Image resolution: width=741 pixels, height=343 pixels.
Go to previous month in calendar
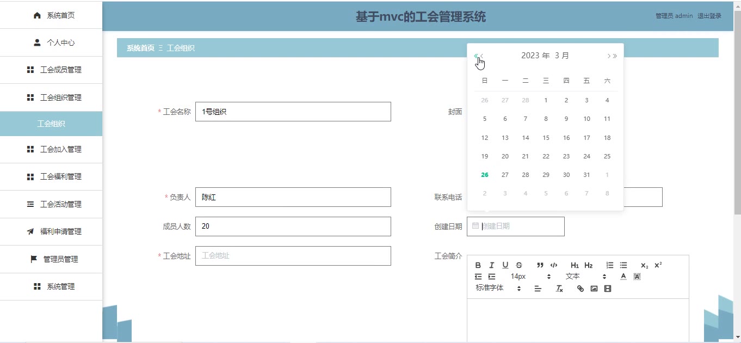click(482, 56)
